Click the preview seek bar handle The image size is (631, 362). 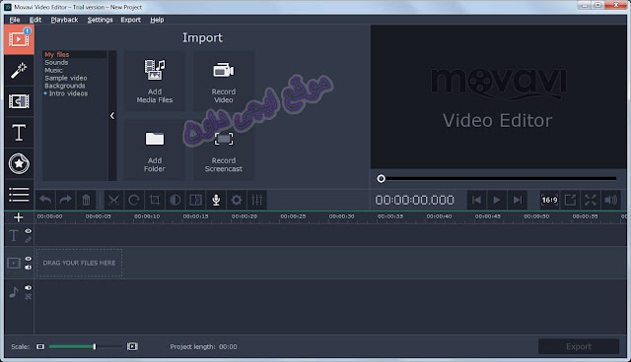[x=382, y=179]
